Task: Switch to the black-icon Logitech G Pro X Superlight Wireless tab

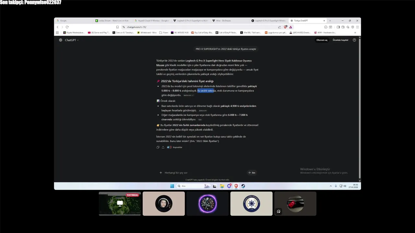Action: point(268,21)
